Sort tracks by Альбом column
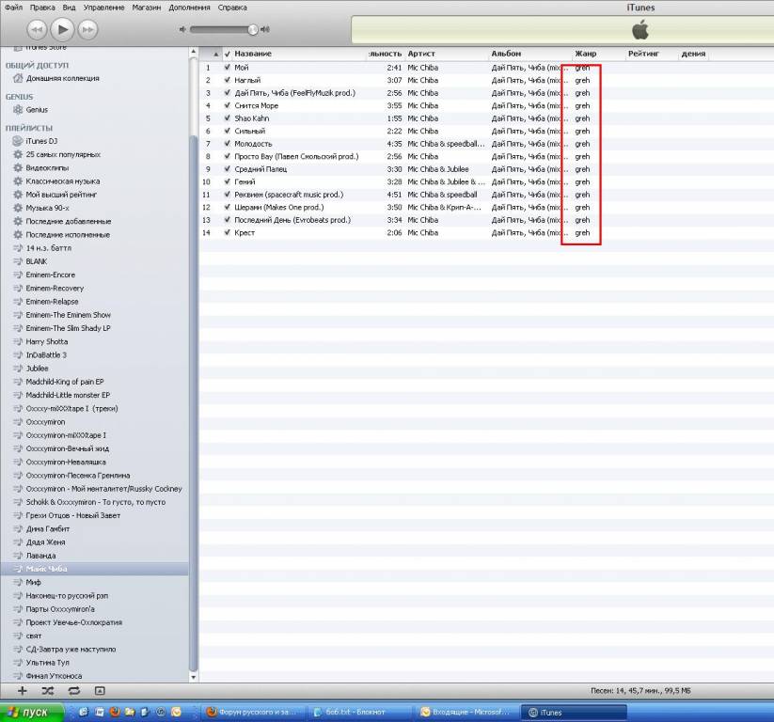 point(506,54)
